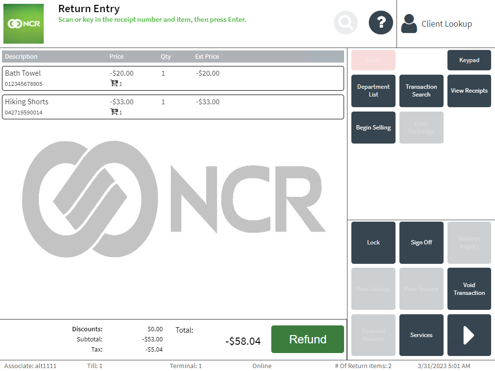Image resolution: width=495 pixels, height=371 pixels.
Task: Click # Of Return items: 2
Action: tap(363, 366)
